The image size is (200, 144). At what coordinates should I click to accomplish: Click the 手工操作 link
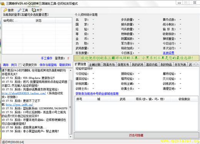47,58
